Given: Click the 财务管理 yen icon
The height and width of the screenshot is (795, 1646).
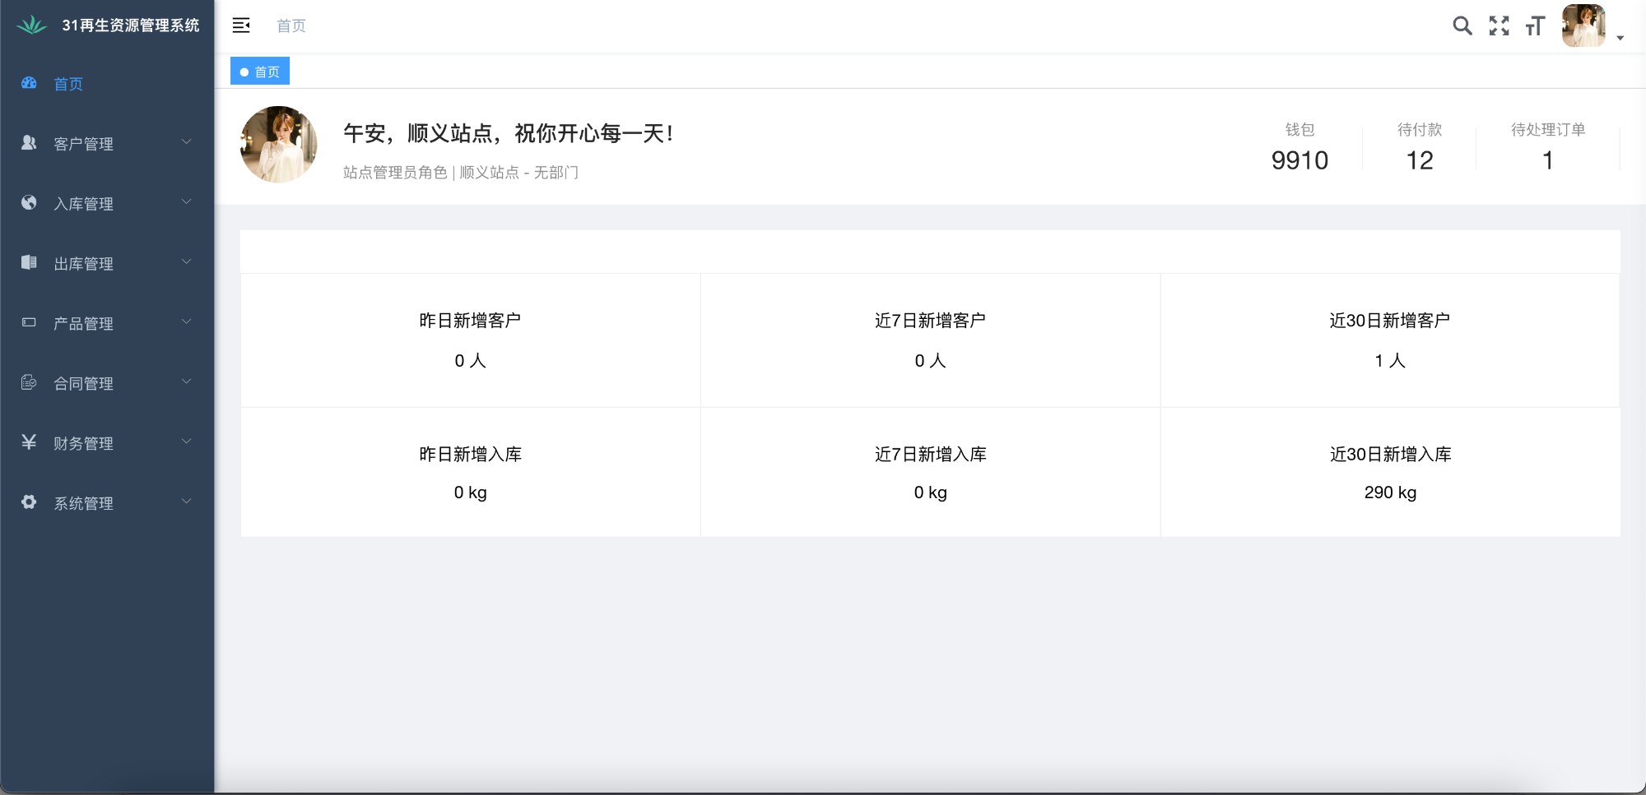Looking at the screenshot, I should (29, 442).
